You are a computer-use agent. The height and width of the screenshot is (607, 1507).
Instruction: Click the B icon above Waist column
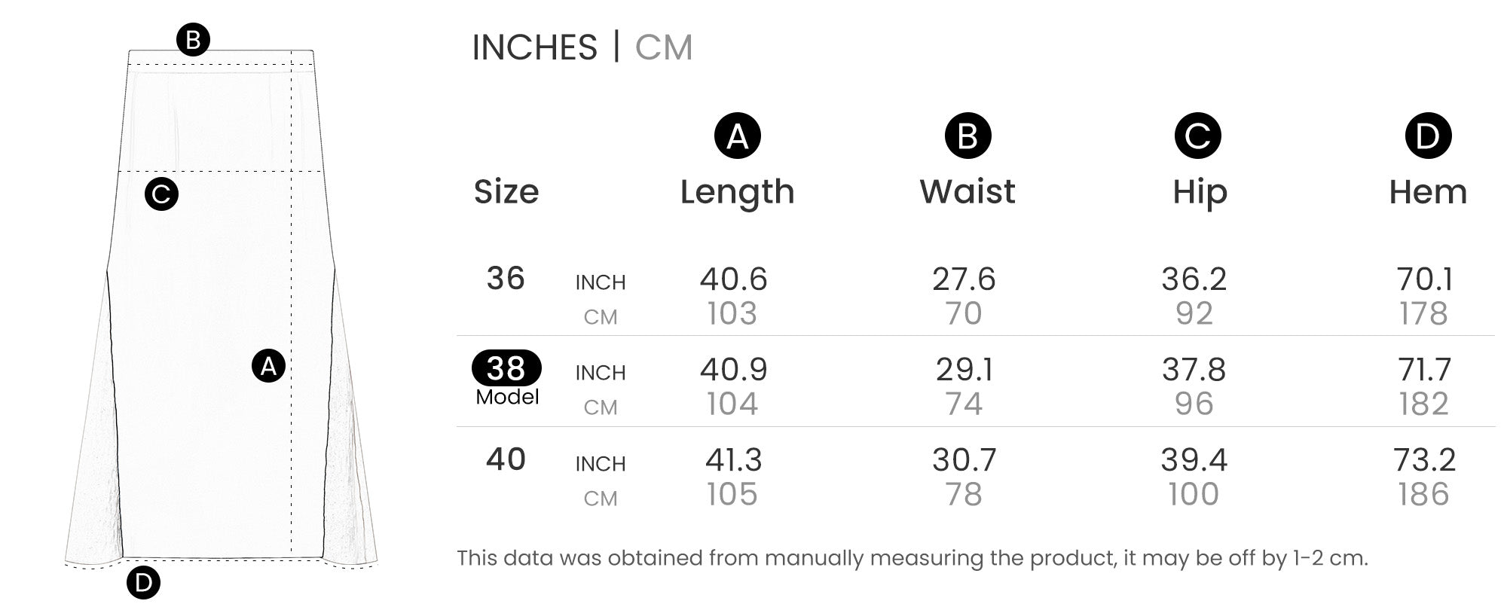pos(967,136)
